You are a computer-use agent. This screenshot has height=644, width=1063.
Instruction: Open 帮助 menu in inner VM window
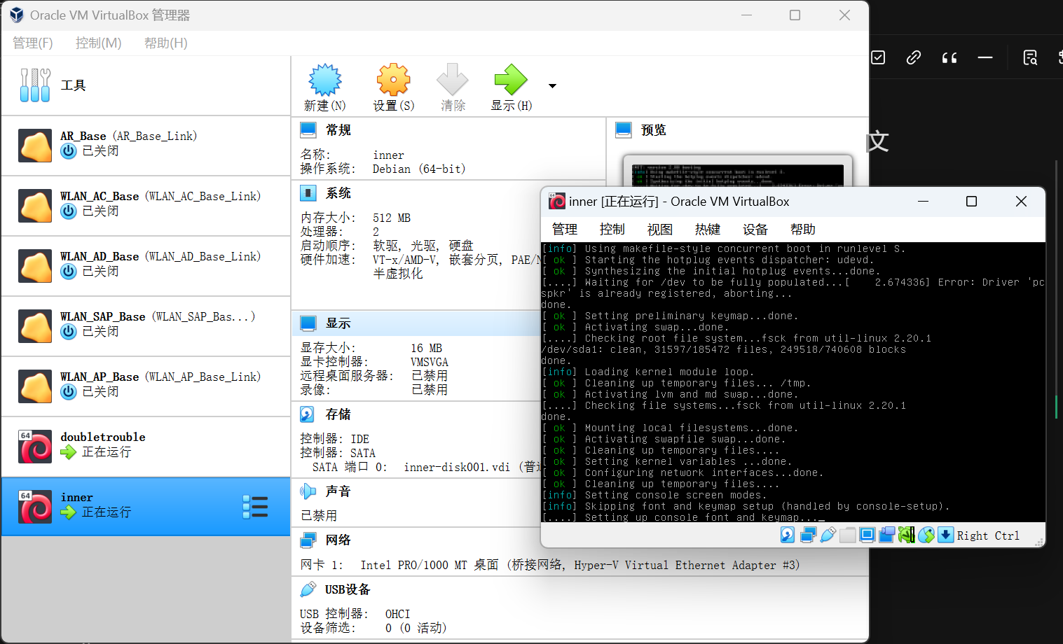pyautogui.click(x=803, y=230)
